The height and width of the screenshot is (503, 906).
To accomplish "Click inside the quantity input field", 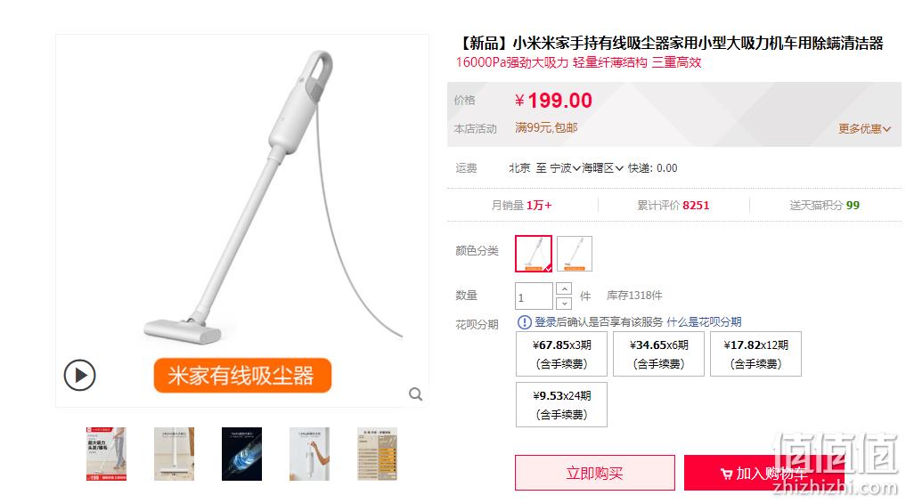I will click(534, 296).
